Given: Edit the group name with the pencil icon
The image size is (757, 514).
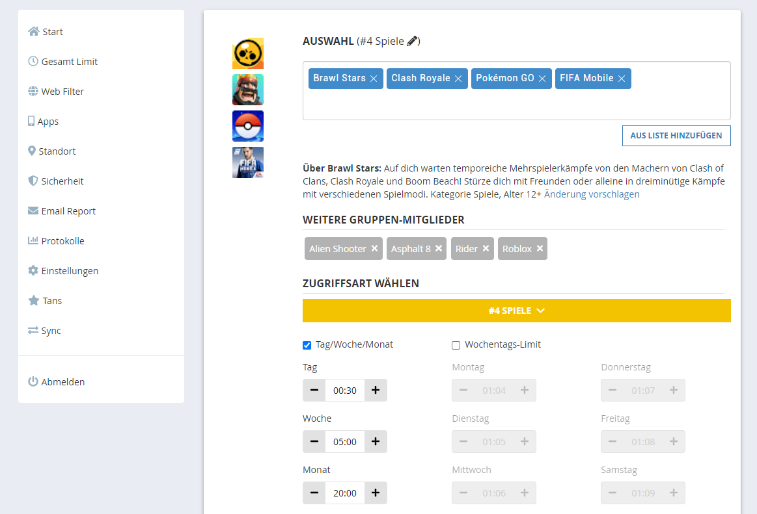Looking at the screenshot, I should pos(412,42).
